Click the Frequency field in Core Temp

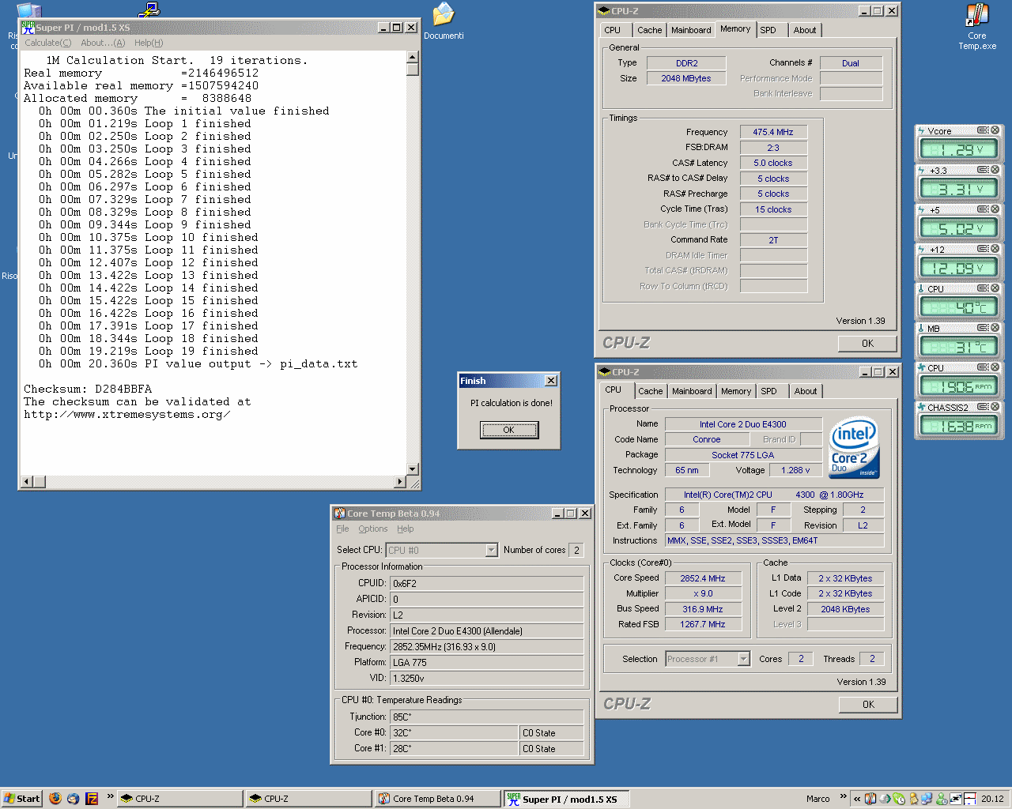(487, 646)
